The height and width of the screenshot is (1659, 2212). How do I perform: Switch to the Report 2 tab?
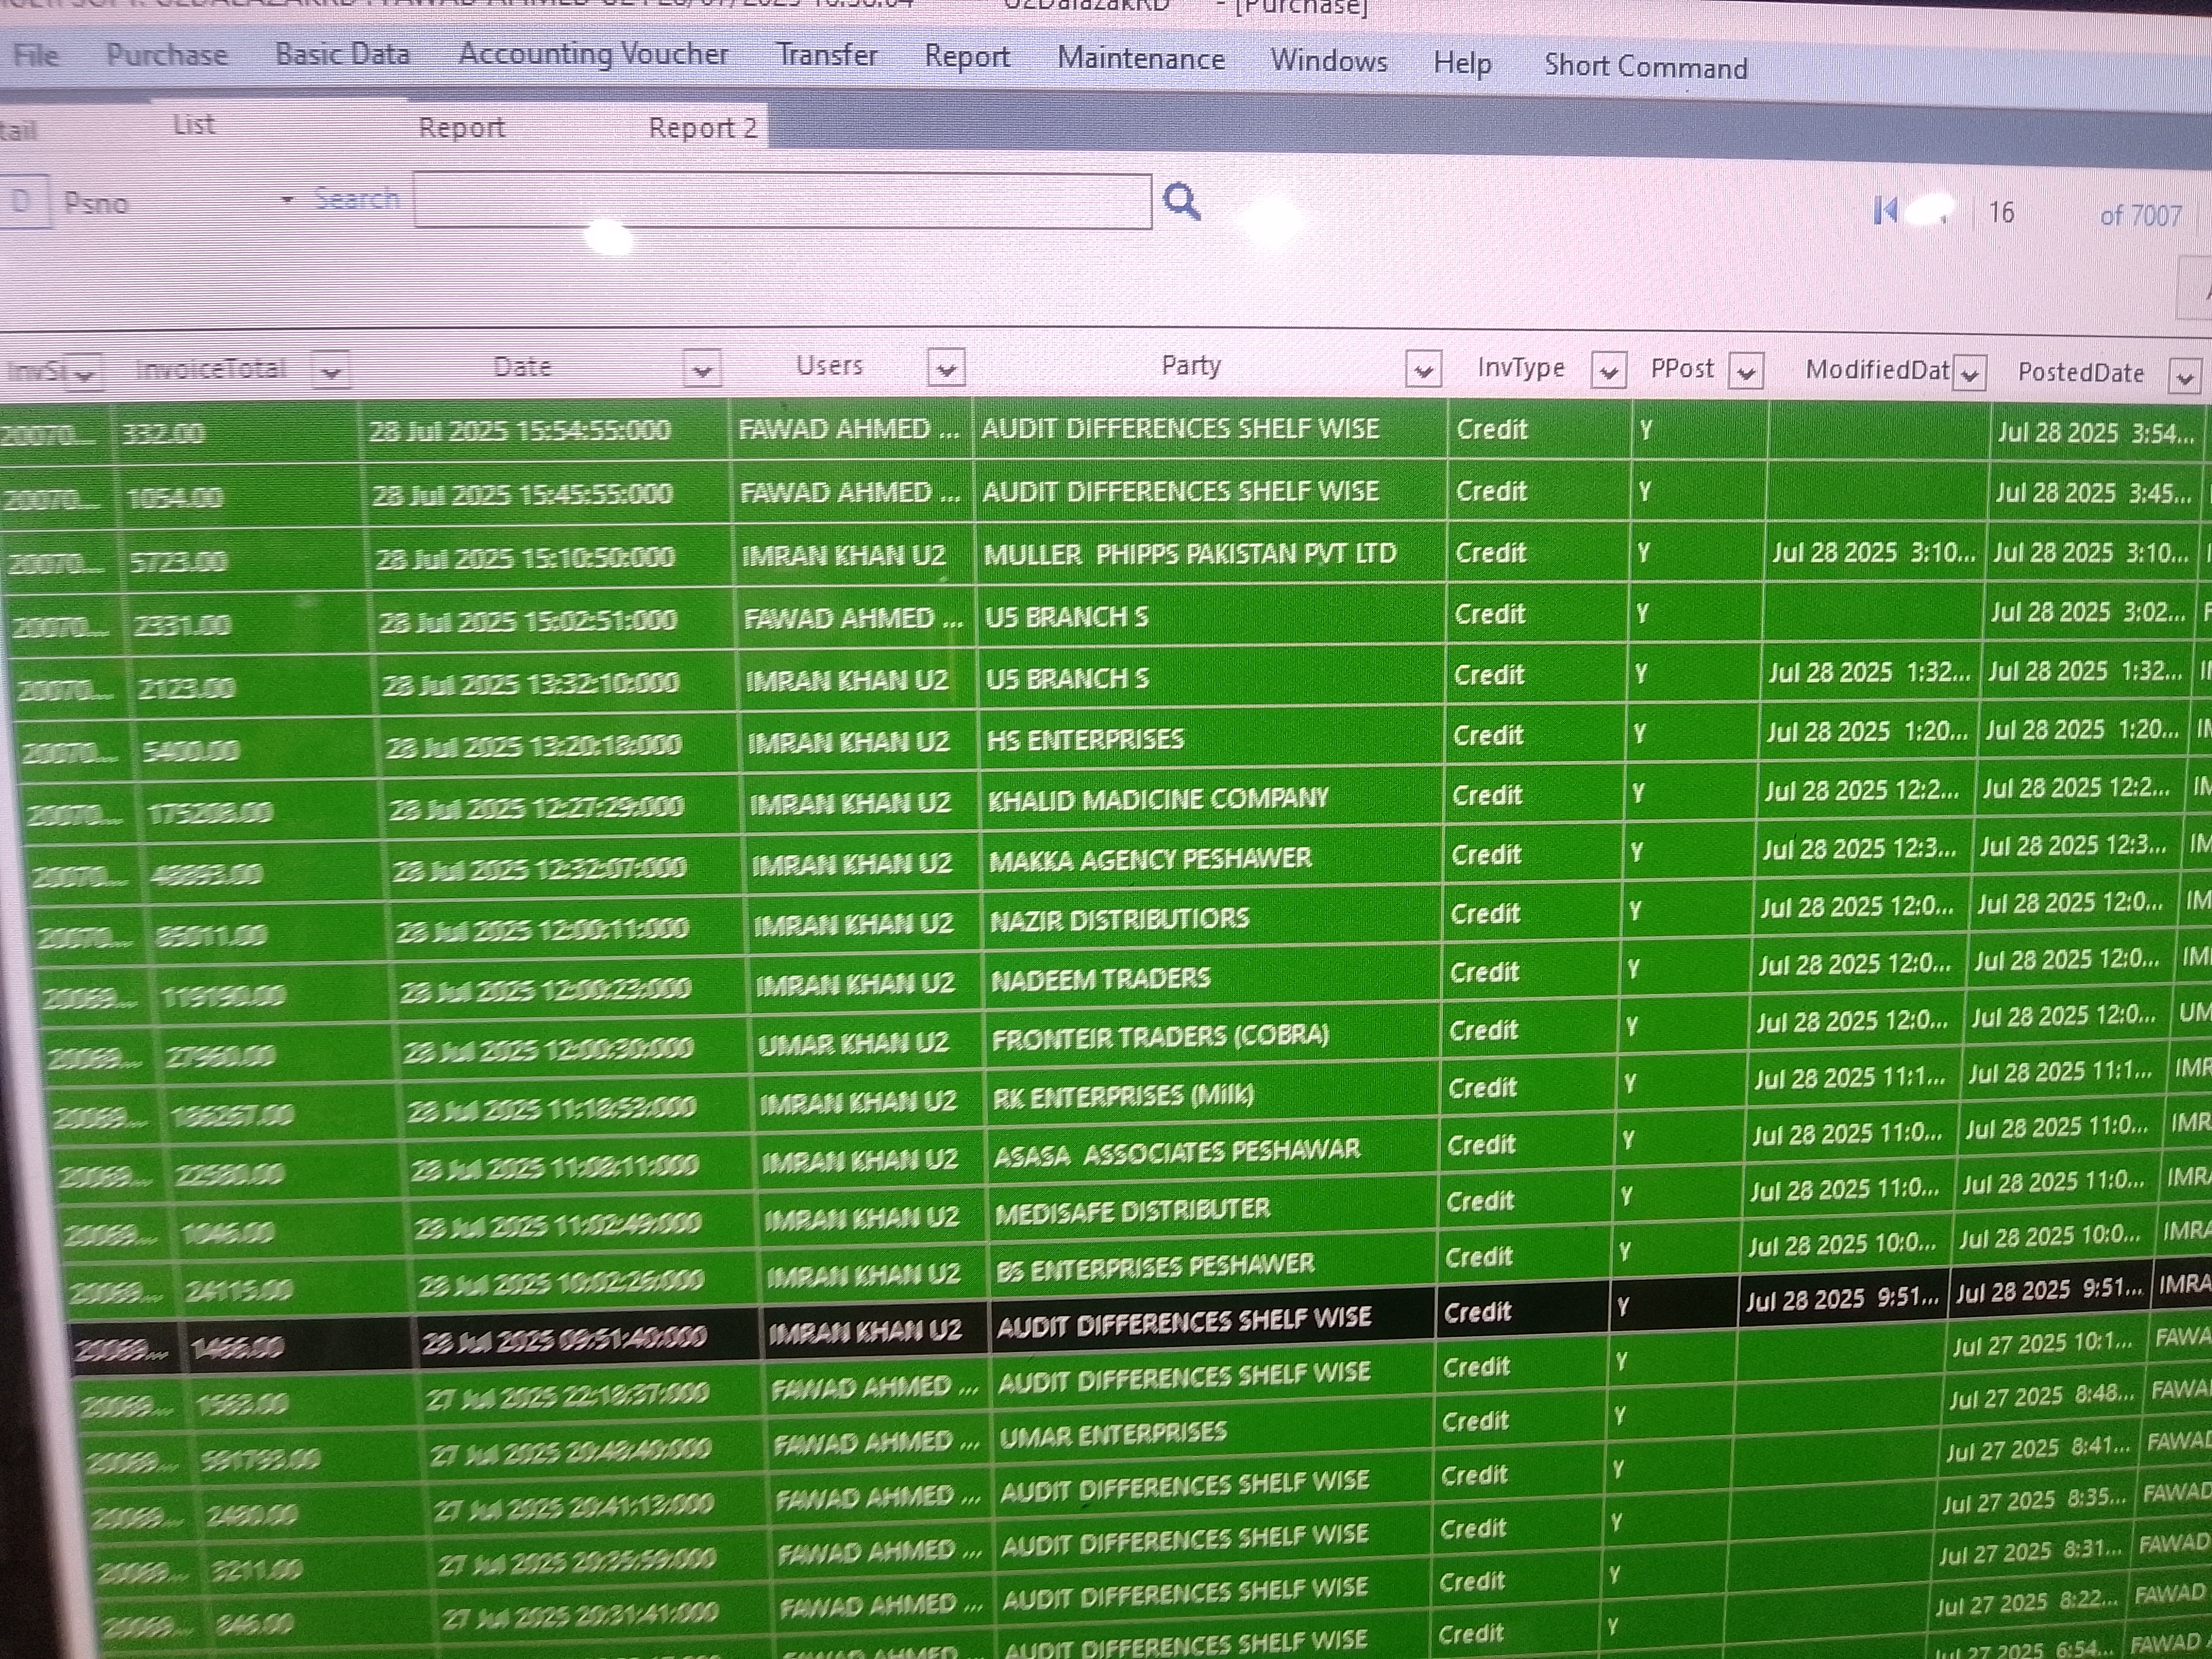(702, 128)
